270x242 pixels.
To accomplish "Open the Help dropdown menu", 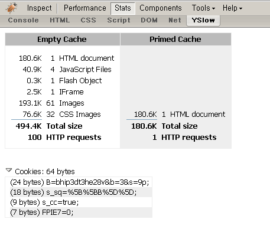I will [x=232, y=8].
